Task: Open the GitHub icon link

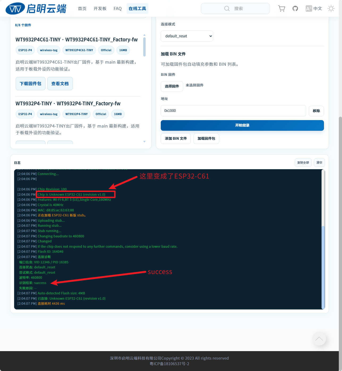Action: coord(295,8)
